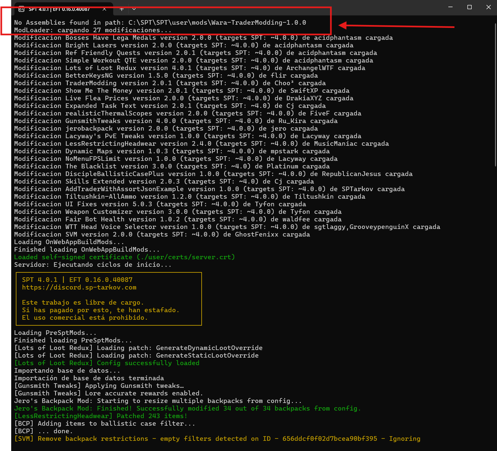This screenshot has height=451, width=497.
Task: Minimize the terminal window
Action: (451, 7)
